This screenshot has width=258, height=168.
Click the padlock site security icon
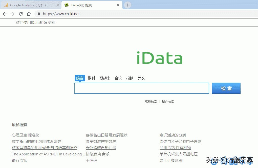(x=39, y=14)
